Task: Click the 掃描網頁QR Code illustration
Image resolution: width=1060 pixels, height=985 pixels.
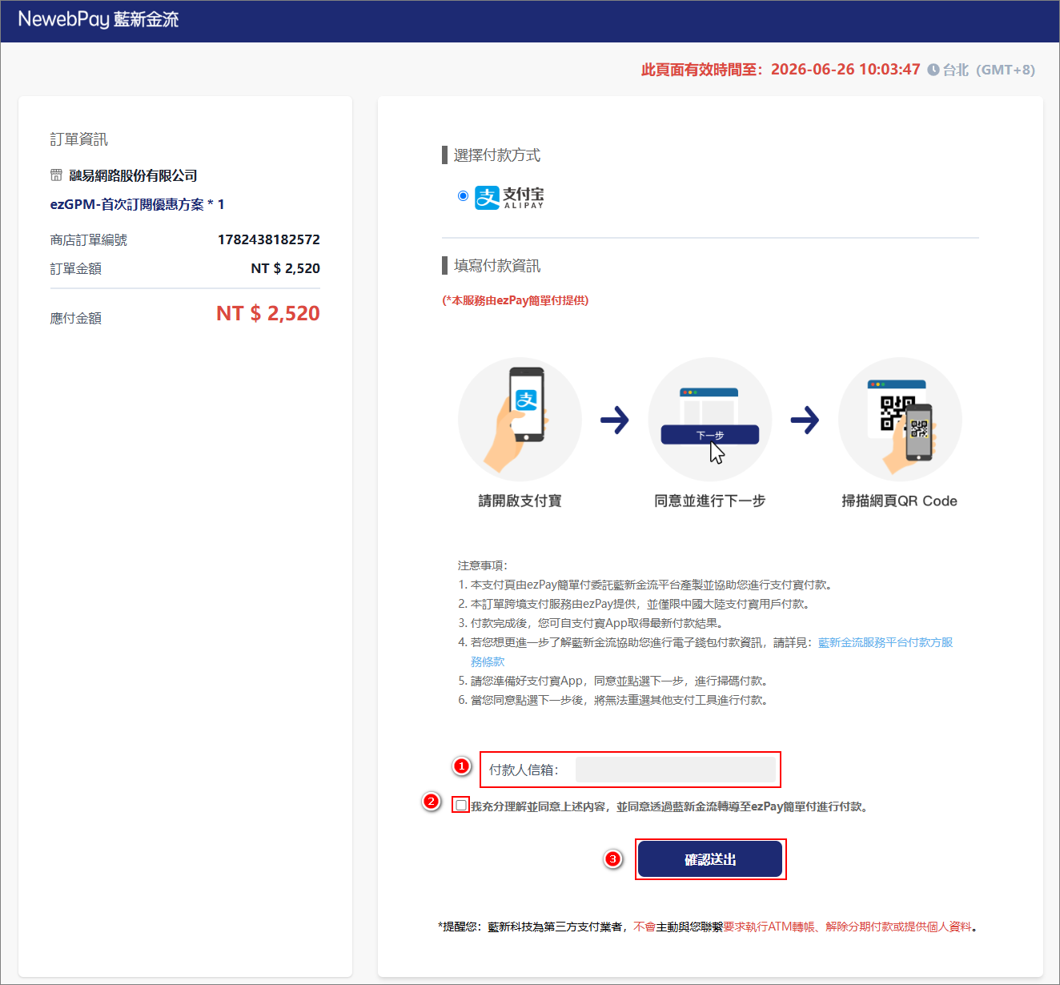Action: [900, 419]
